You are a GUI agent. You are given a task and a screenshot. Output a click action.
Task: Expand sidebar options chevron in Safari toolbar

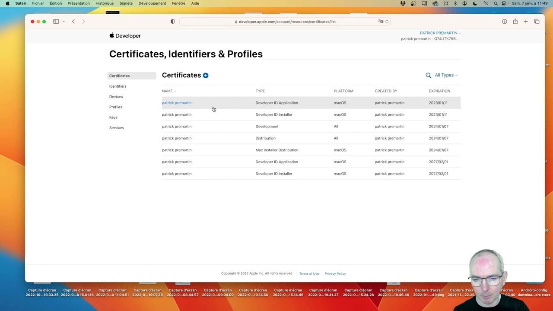64,22
